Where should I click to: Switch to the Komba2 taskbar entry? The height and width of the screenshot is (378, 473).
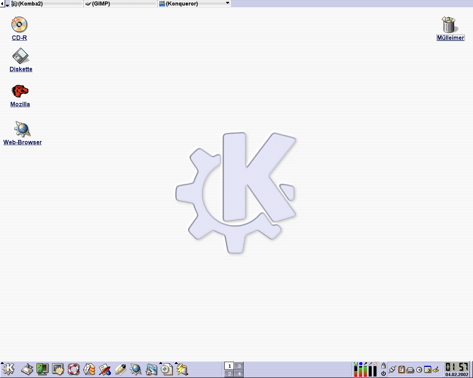(47, 4)
